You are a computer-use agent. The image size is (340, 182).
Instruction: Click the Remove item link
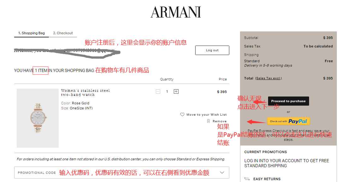point(220,121)
